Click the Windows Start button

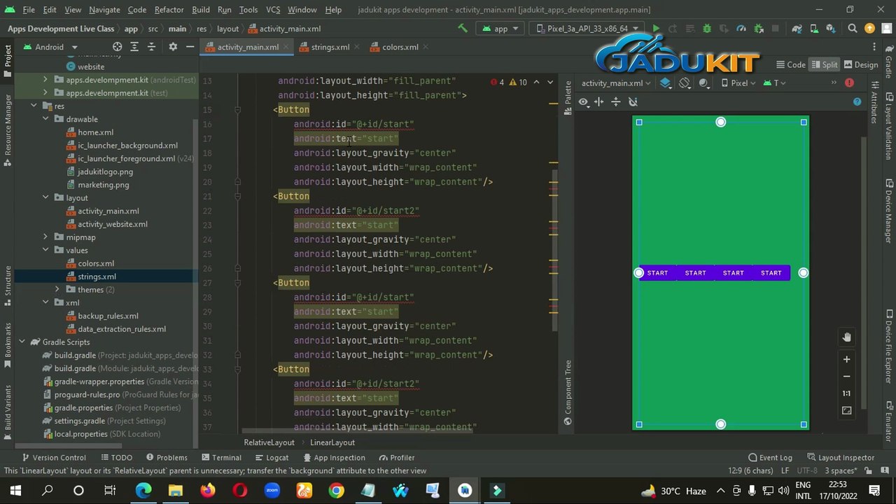[x=15, y=491]
